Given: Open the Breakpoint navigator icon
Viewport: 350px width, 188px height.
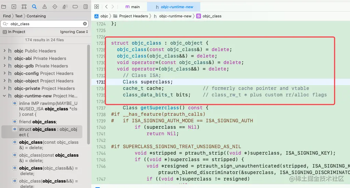Looking at the screenshot, I should [75, 7].
